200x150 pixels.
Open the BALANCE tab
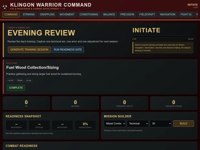(109, 14)
